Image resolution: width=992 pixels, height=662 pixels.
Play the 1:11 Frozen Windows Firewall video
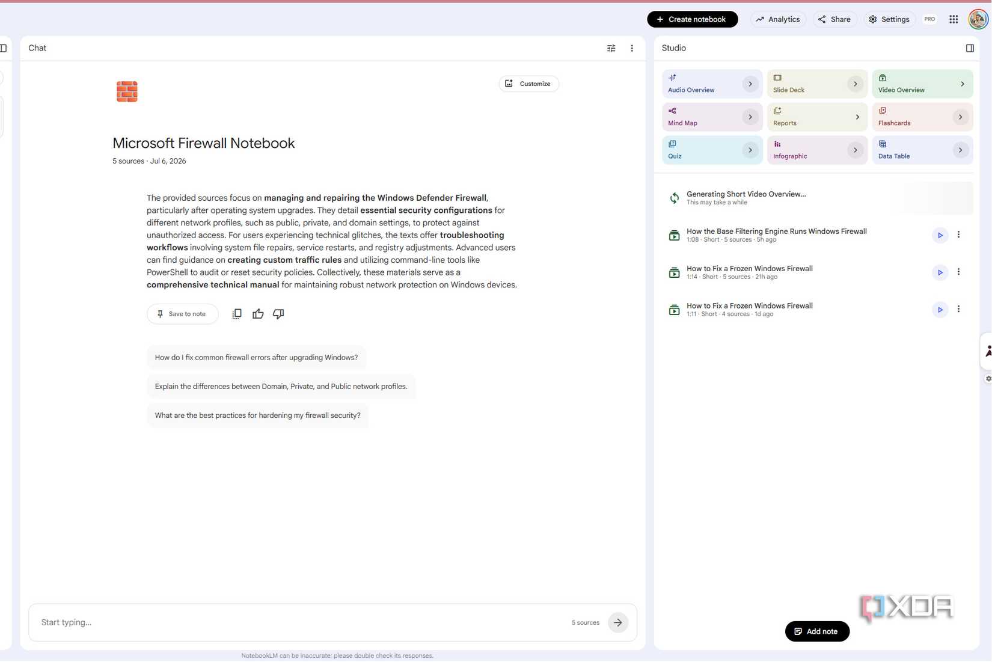(x=940, y=310)
